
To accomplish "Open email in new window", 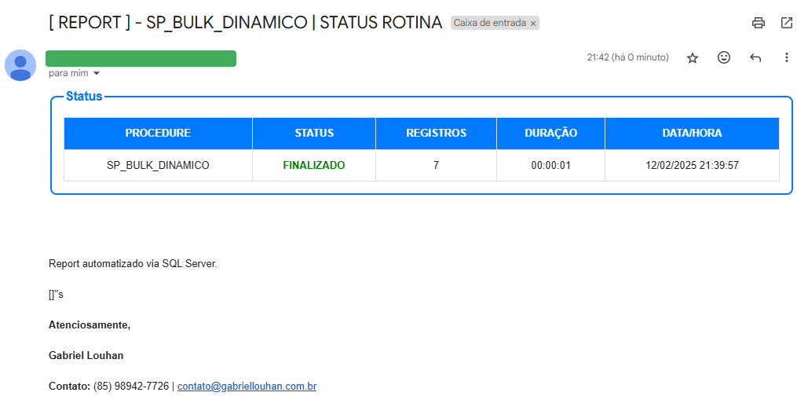I will pyautogui.click(x=786, y=23).
